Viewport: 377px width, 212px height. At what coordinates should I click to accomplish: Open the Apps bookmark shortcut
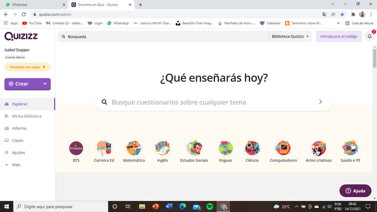tap(11, 24)
